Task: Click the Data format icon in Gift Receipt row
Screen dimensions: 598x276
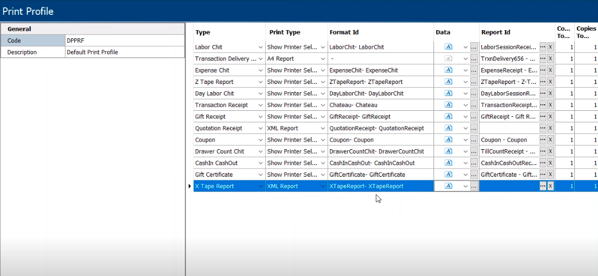Action: pyautogui.click(x=448, y=117)
